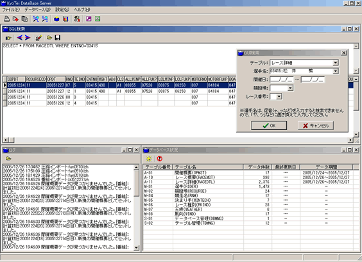This screenshot has width=362, height=262.
Task: Click the floppy disk save icon
Action: 58,38
